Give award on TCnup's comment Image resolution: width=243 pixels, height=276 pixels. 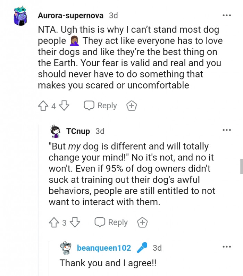tap(142, 223)
